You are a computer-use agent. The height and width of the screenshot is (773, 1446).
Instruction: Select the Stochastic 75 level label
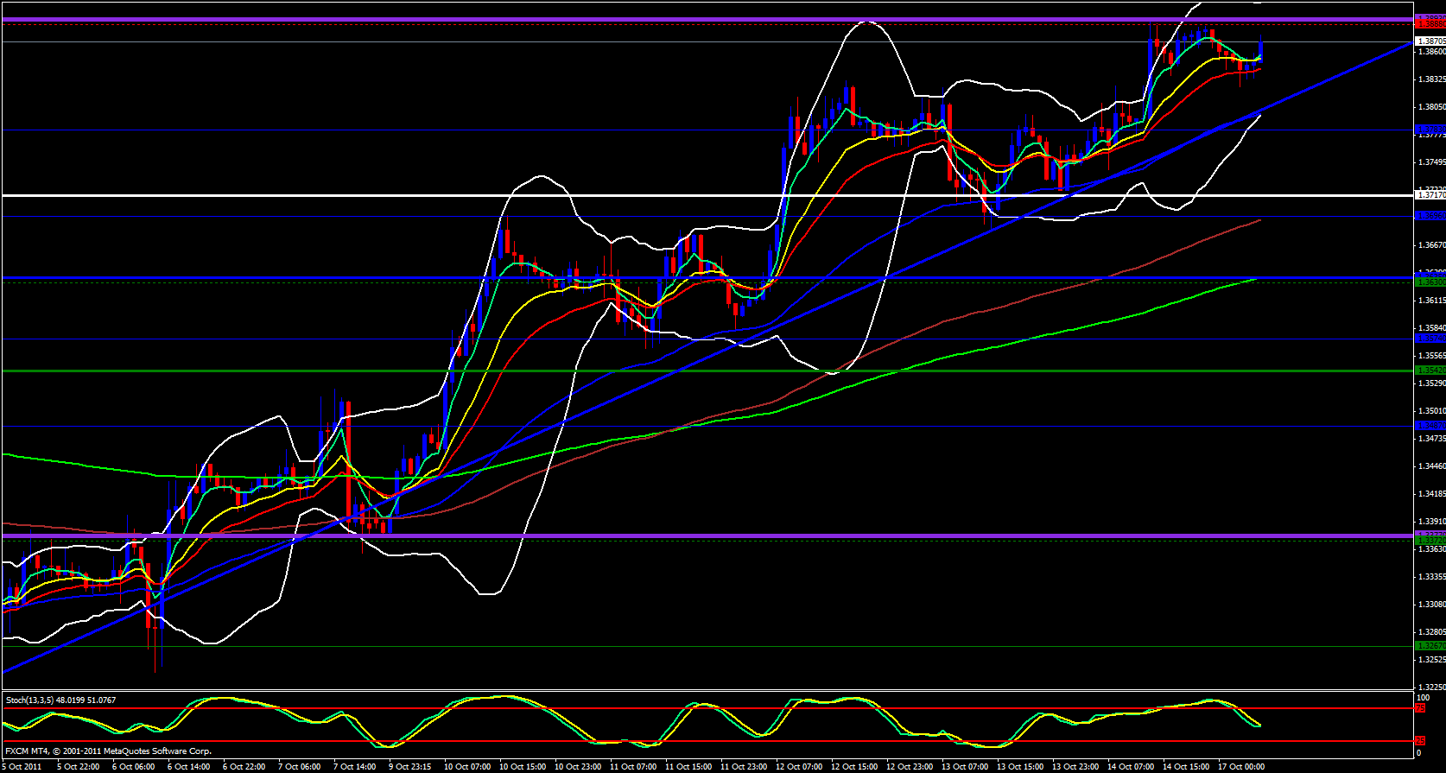(x=1420, y=708)
